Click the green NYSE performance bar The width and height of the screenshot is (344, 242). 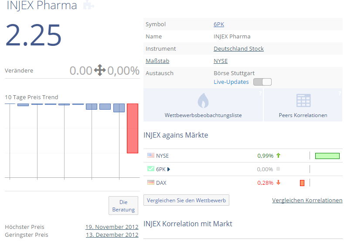click(x=327, y=156)
